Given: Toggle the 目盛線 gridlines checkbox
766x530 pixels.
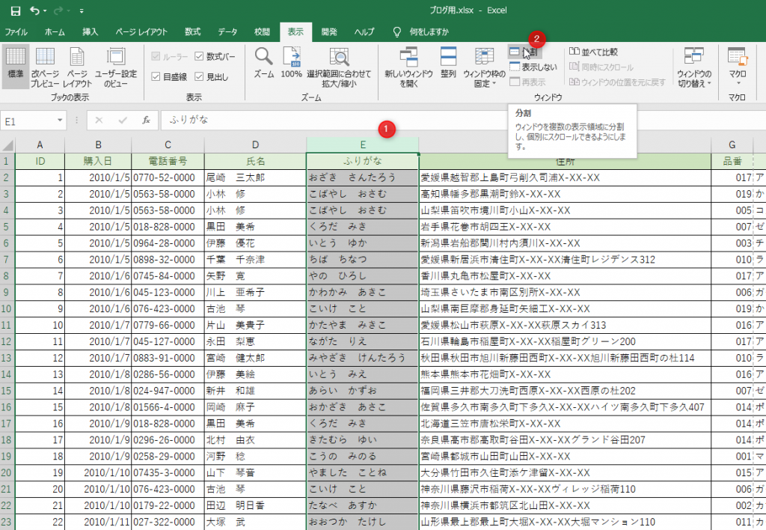Looking at the screenshot, I should pyautogui.click(x=156, y=76).
